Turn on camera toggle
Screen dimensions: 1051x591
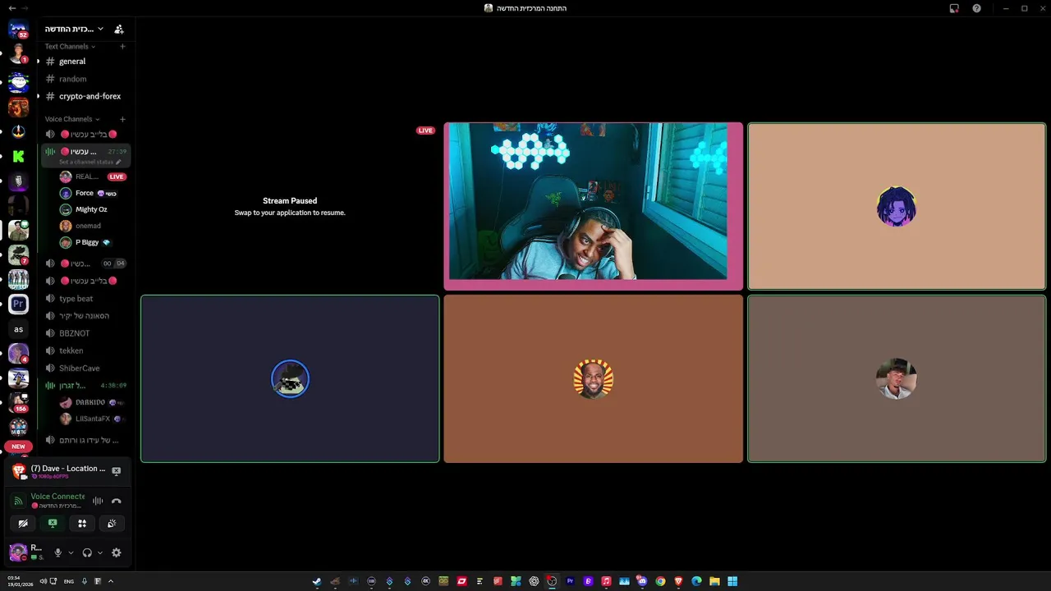click(23, 523)
